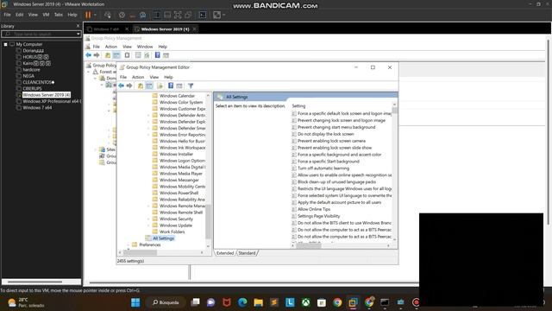Select "Prevent enabling lock screen camera" setting
Screen dimensions: 552x311
click(331, 141)
